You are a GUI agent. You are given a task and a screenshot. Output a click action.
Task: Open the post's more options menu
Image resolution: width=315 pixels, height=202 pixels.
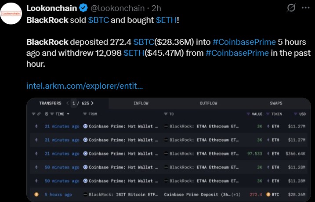(x=305, y=8)
